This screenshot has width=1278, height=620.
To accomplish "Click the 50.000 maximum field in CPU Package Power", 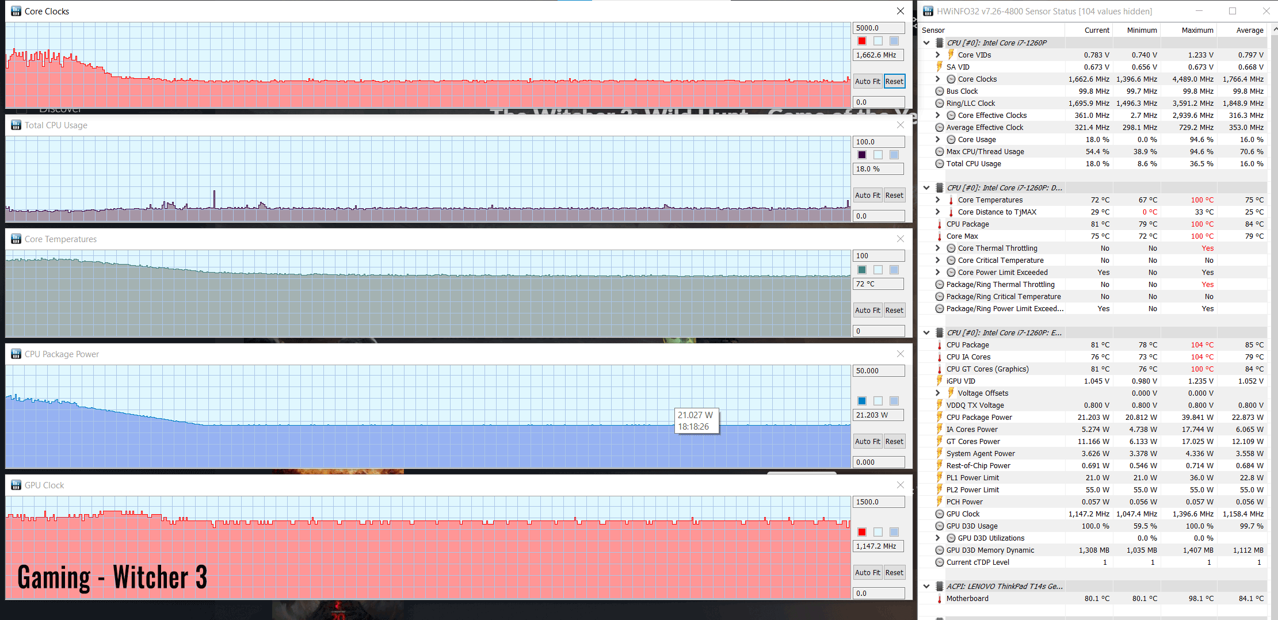I will point(878,370).
